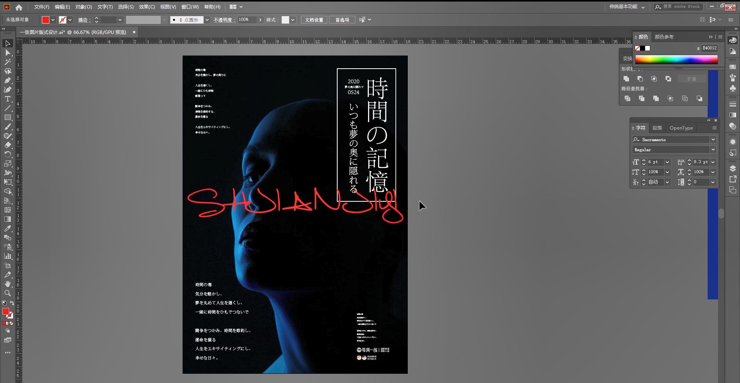This screenshot has width=740, height=383.
Task: Select the Magic Wand tool
Action: click(x=8, y=62)
